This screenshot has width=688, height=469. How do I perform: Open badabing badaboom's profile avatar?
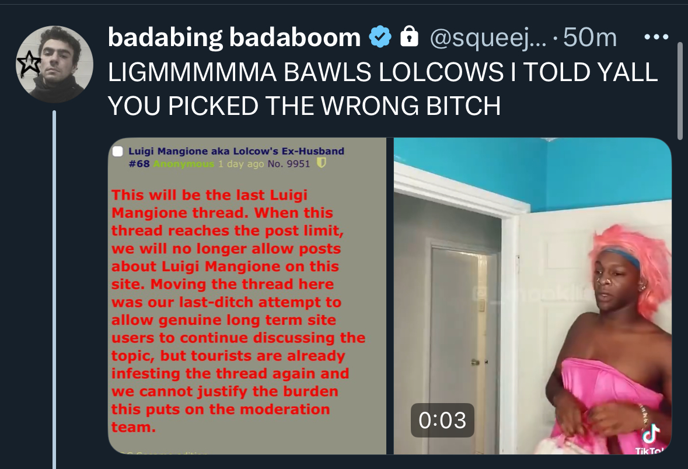(54, 64)
